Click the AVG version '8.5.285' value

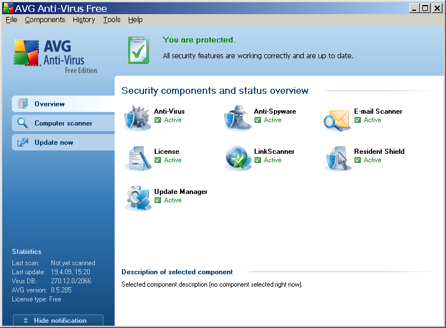coord(61,290)
